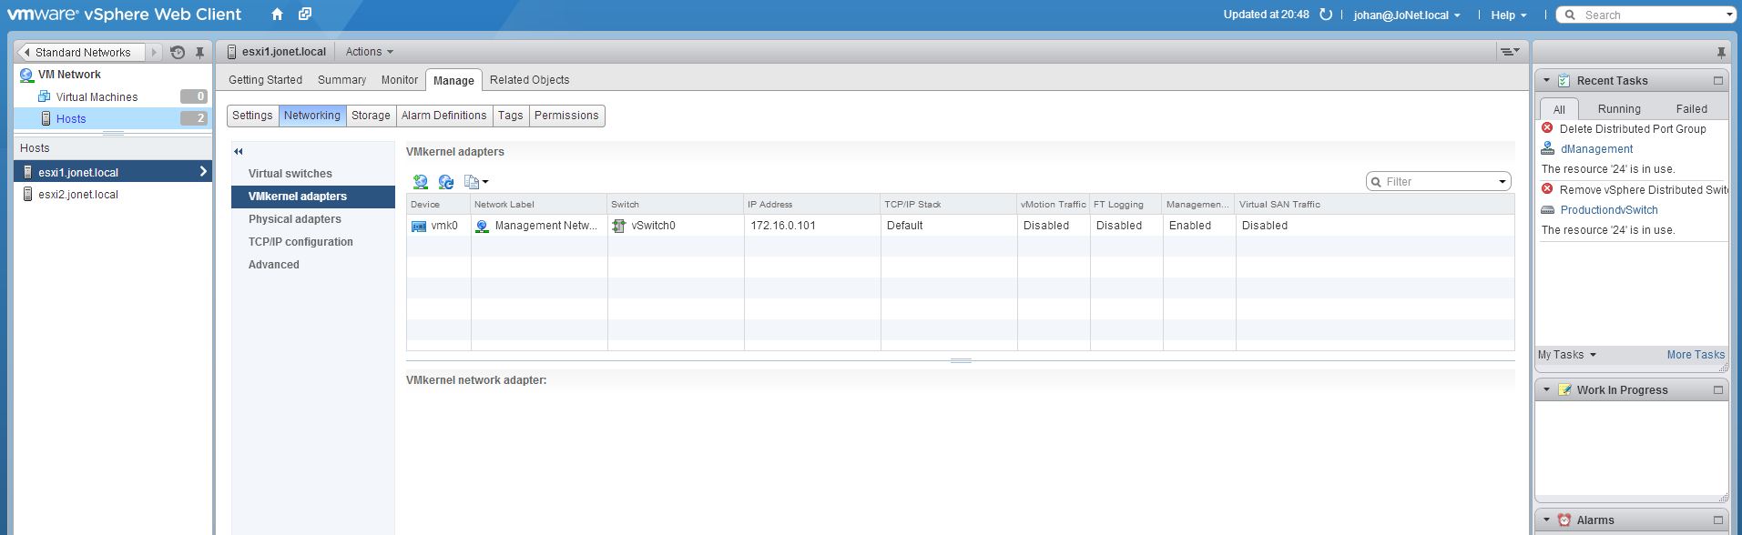Viewport: 1742px width, 535px height.
Task: Open the johan@JoNet.local user menu
Action: [1407, 15]
